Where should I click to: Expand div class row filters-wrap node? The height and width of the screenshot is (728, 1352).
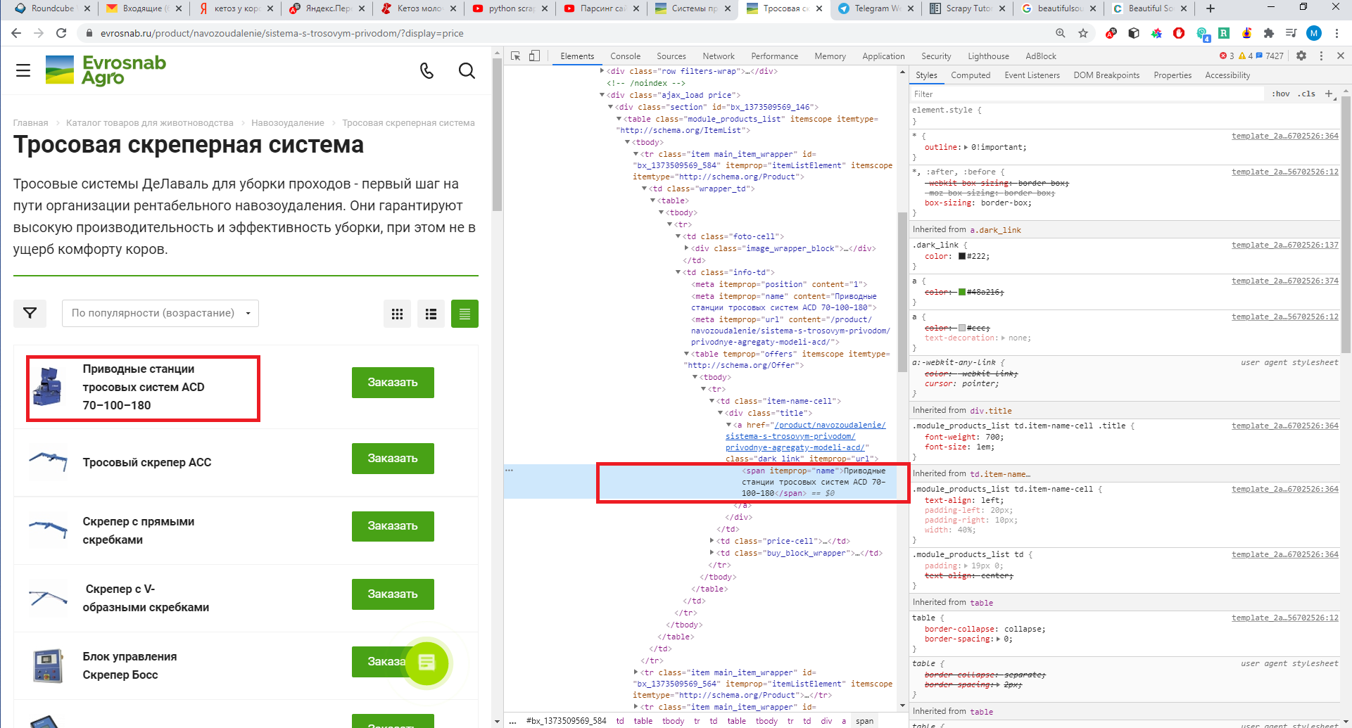602,71
